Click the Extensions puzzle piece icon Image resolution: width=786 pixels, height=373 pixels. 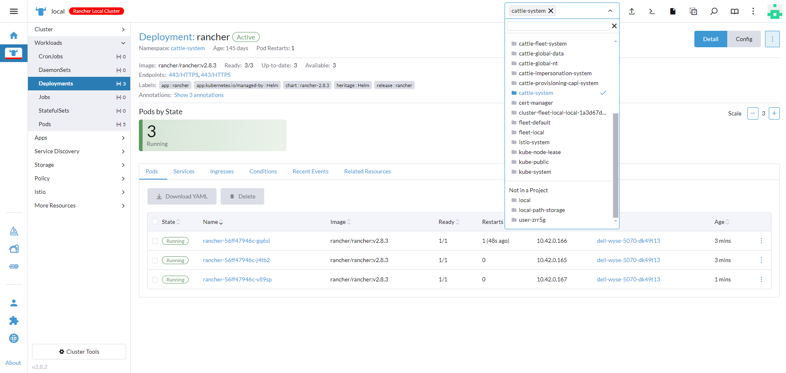coord(14,320)
